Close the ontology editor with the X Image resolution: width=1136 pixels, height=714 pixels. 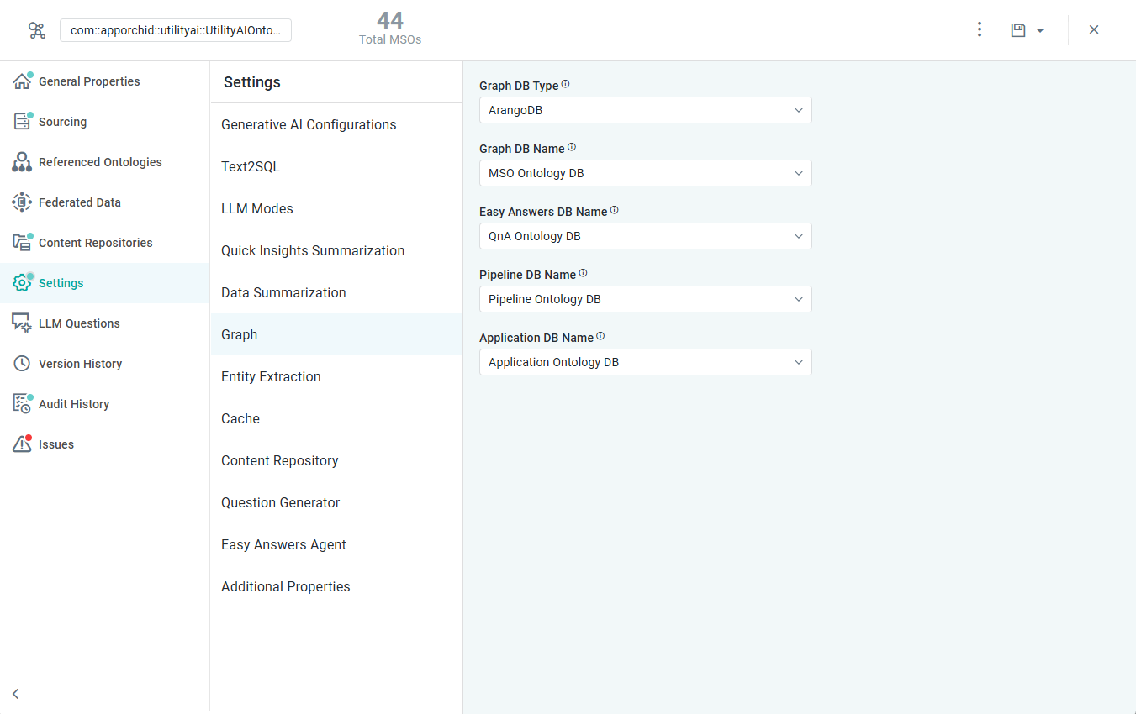(x=1094, y=29)
